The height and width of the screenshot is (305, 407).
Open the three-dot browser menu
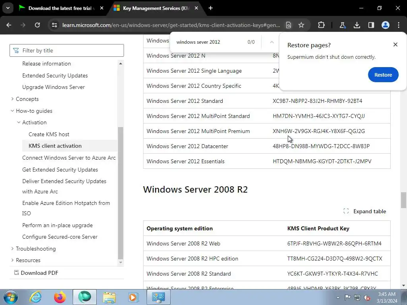[399, 25]
